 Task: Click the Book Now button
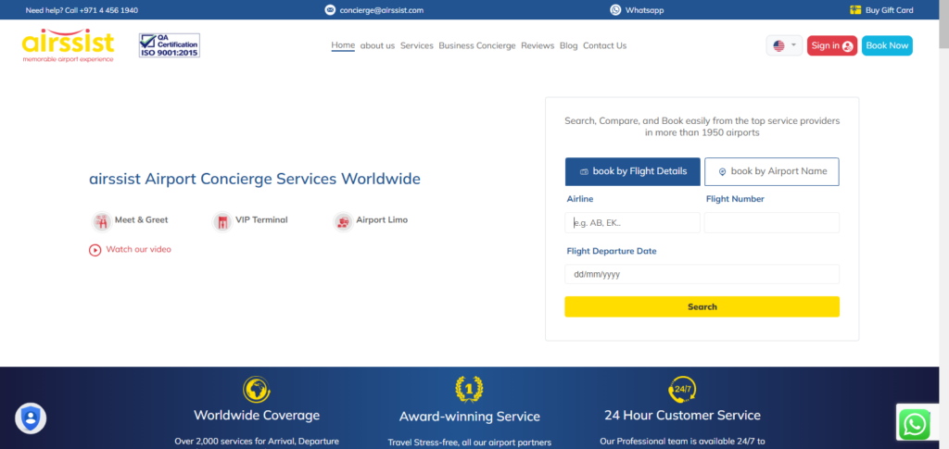(887, 45)
